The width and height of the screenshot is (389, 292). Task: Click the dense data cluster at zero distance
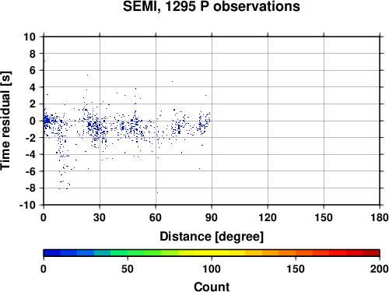click(x=46, y=120)
